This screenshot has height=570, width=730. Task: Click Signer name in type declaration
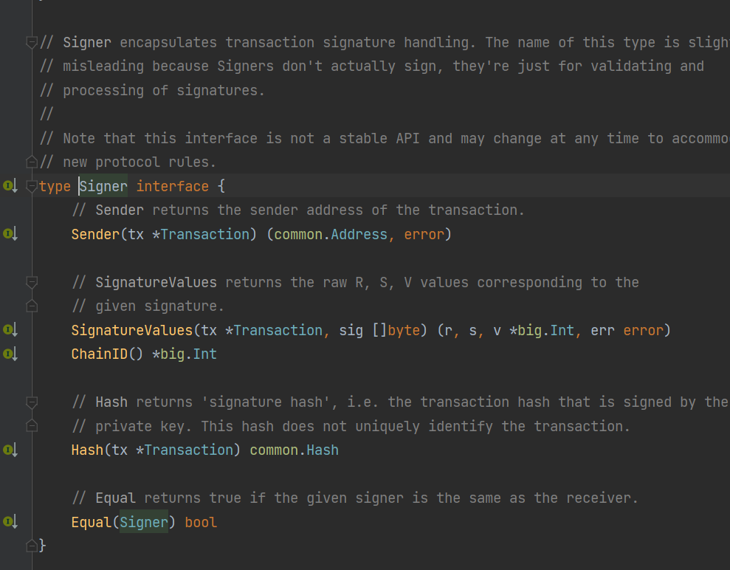103,186
